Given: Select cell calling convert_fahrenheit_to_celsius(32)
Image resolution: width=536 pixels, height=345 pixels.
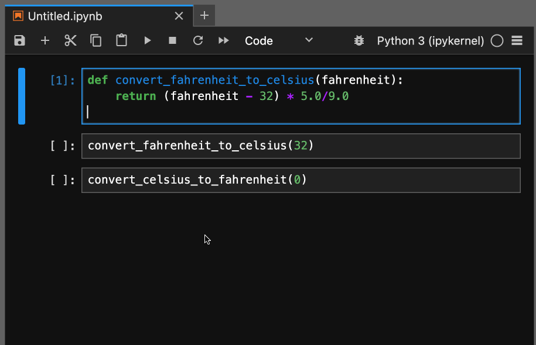Looking at the screenshot, I should pyautogui.click(x=301, y=146).
